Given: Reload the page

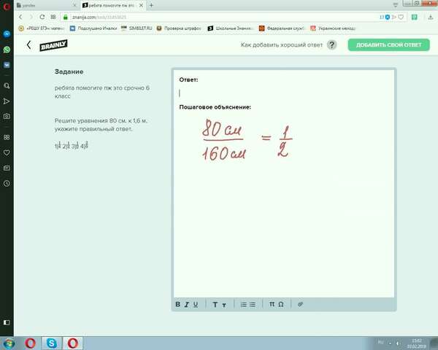Looking at the screenshot, I should click(42, 17).
